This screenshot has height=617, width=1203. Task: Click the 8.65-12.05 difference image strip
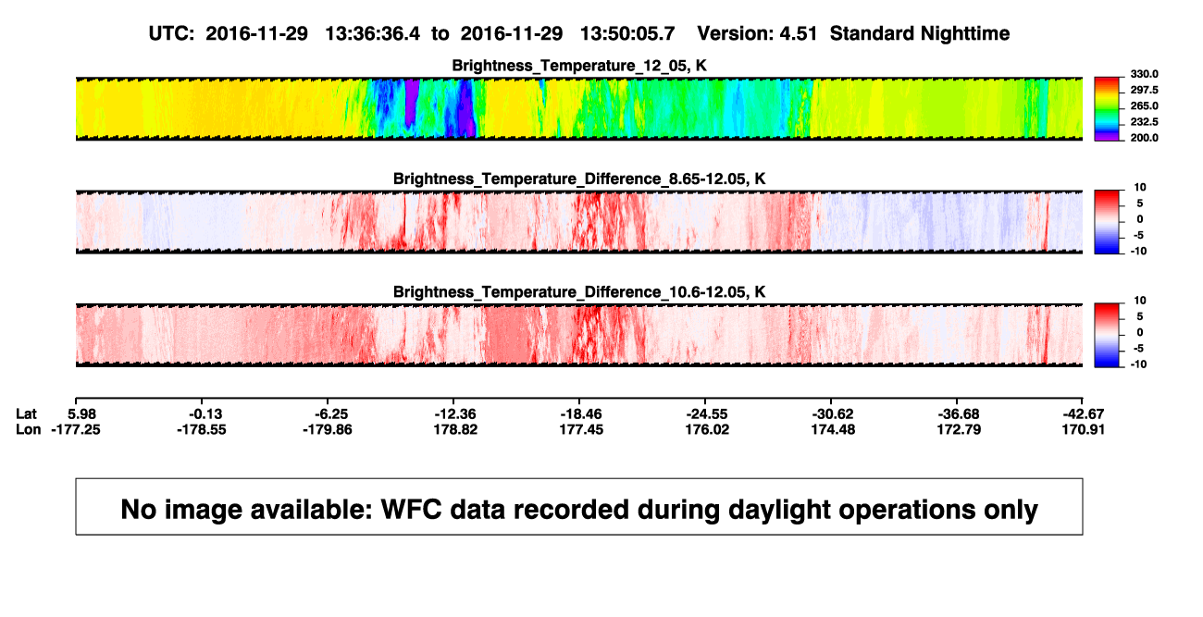click(x=579, y=222)
